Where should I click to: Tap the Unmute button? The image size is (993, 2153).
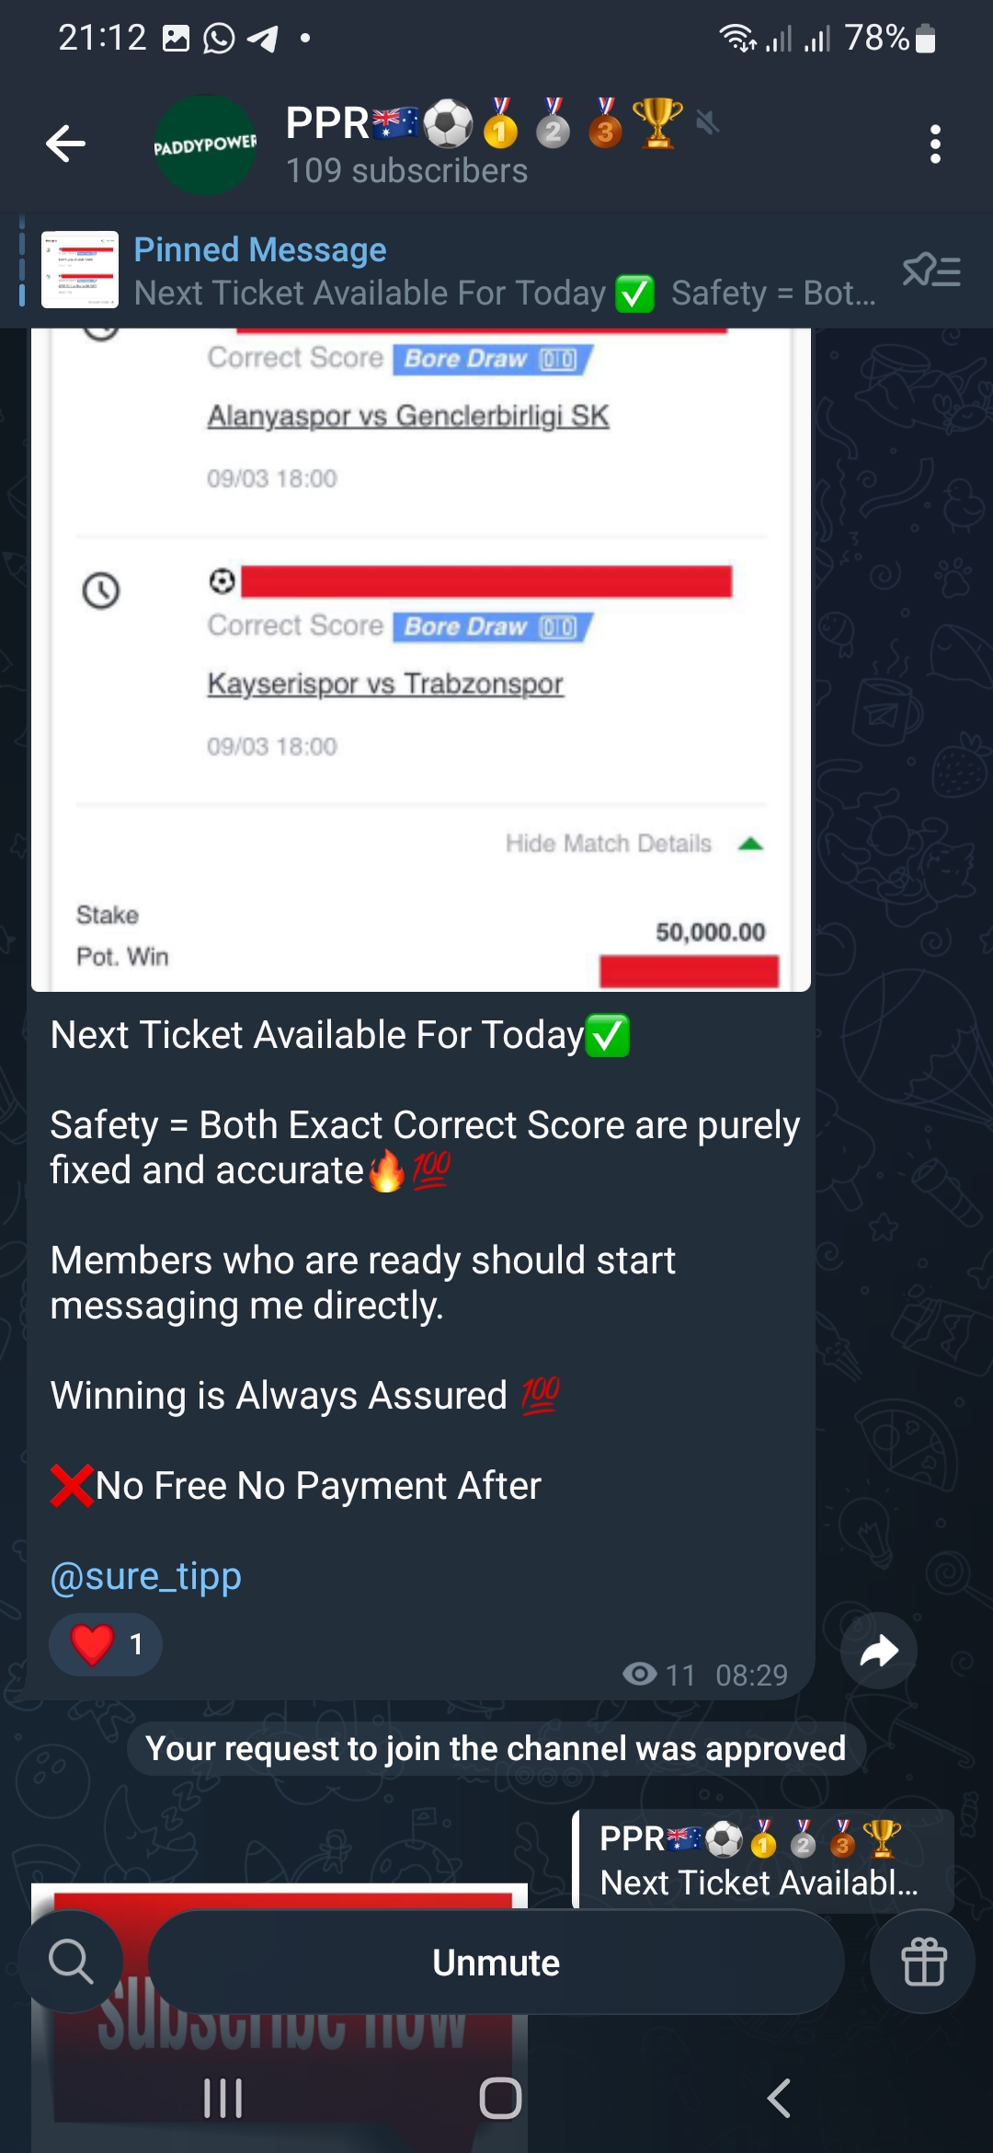coord(496,1963)
